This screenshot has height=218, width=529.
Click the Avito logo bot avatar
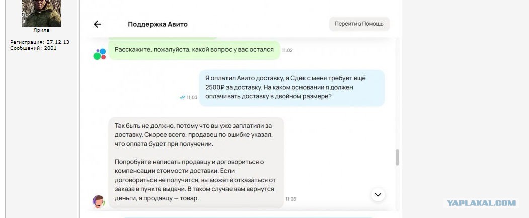coord(100,54)
